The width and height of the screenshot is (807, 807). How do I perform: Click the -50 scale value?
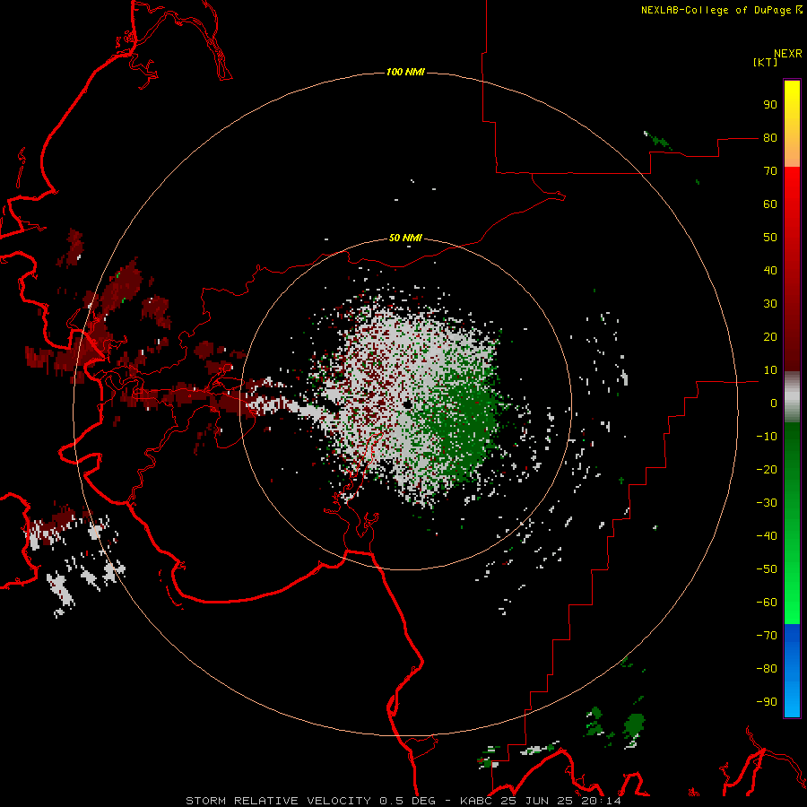767,569
